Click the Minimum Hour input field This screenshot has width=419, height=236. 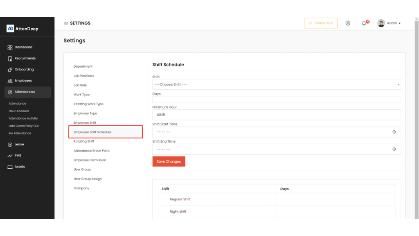pyautogui.click(x=276, y=115)
